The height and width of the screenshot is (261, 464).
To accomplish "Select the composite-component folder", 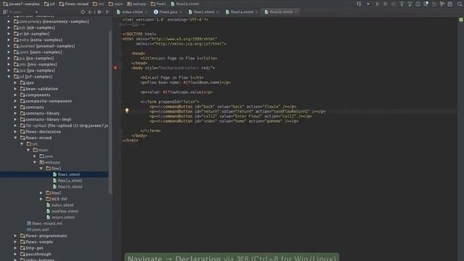I will tap(46, 101).
